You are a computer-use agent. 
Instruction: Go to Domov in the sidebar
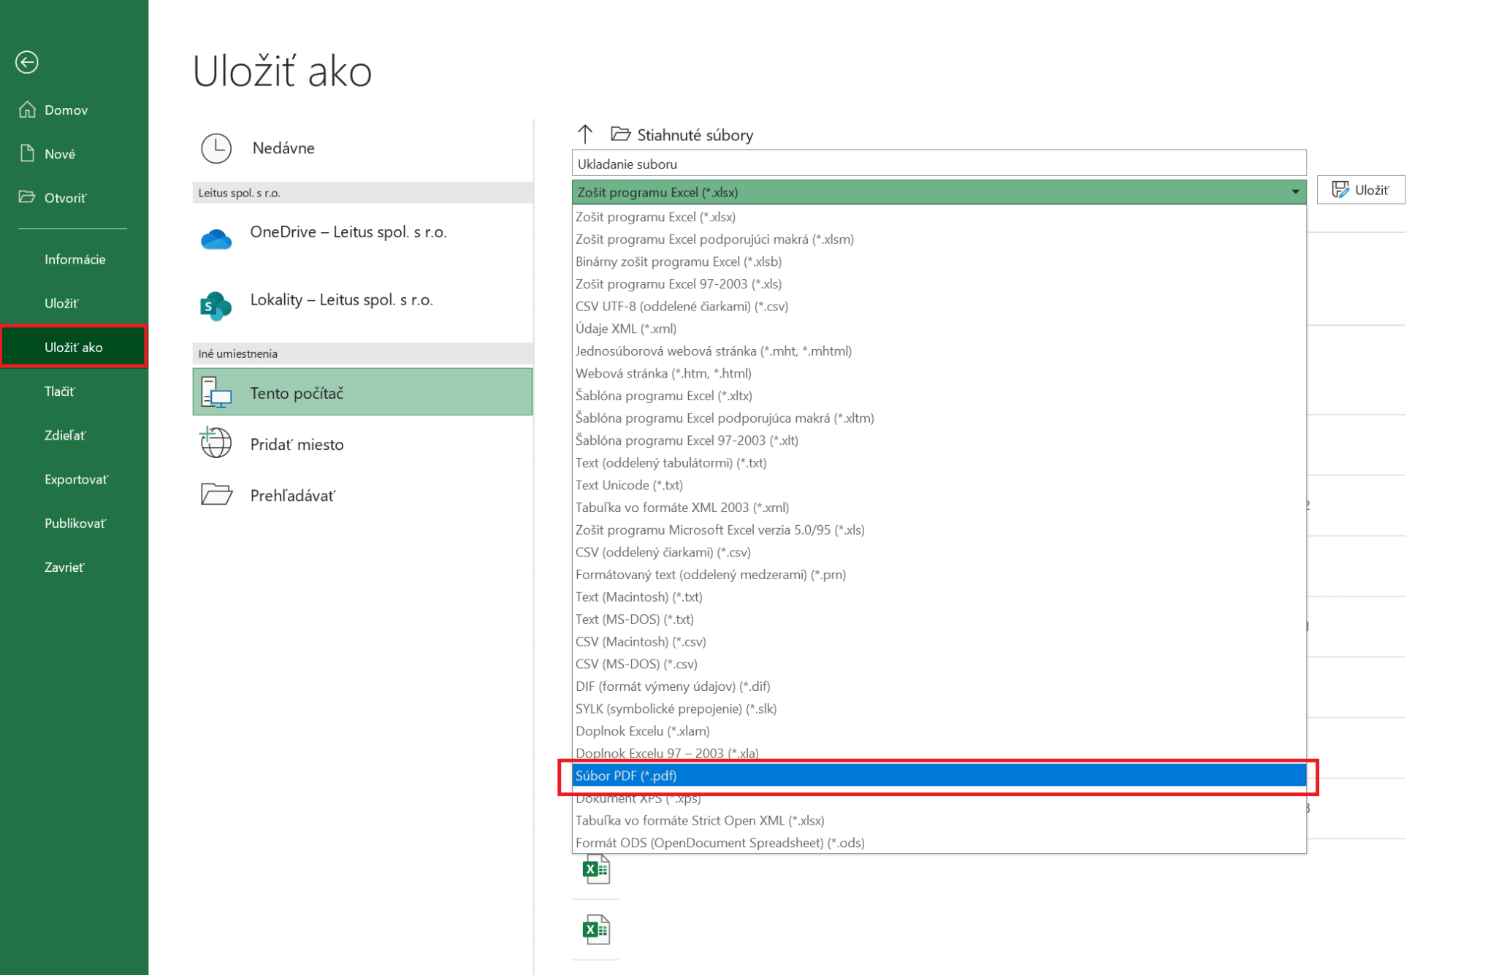(66, 110)
